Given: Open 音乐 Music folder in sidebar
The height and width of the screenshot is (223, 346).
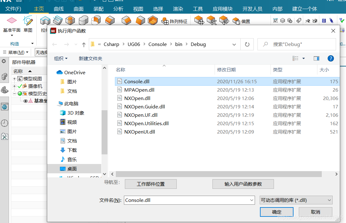Looking at the screenshot, I should coord(68,159).
